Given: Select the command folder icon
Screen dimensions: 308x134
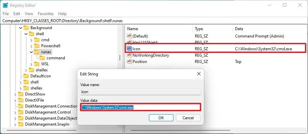Looking at the screenshot, I should [x=42, y=58].
